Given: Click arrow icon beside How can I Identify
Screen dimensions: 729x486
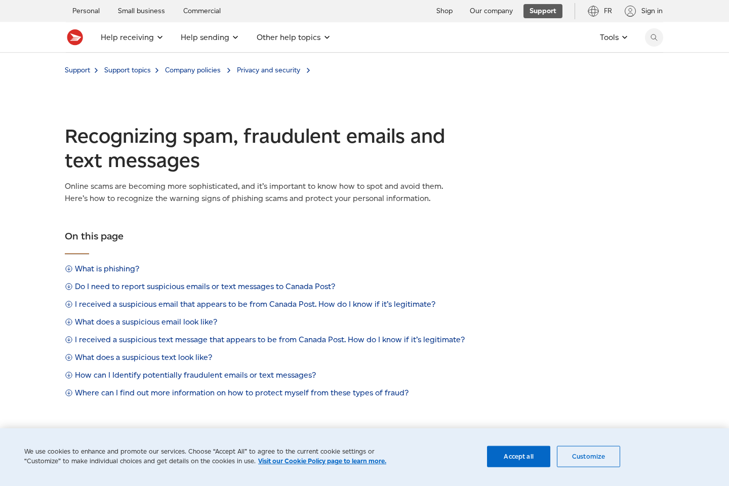Looking at the screenshot, I should point(69,375).
